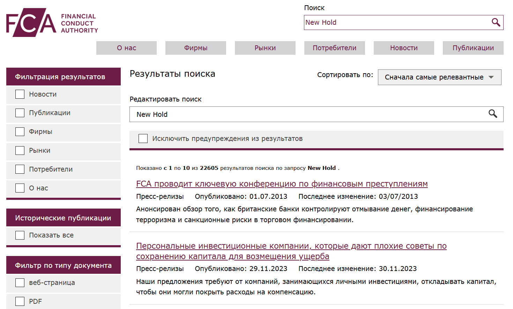Image resolution: width=513 pixels, height=309 pixels.
Task: Click inside the 'Редактировать поиск' search box
Action: (x=279, y=114)
